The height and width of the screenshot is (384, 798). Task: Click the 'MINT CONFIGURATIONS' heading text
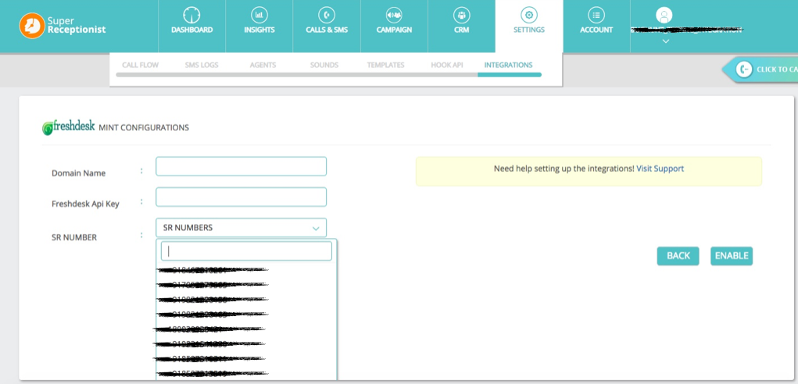click(144, 127)
